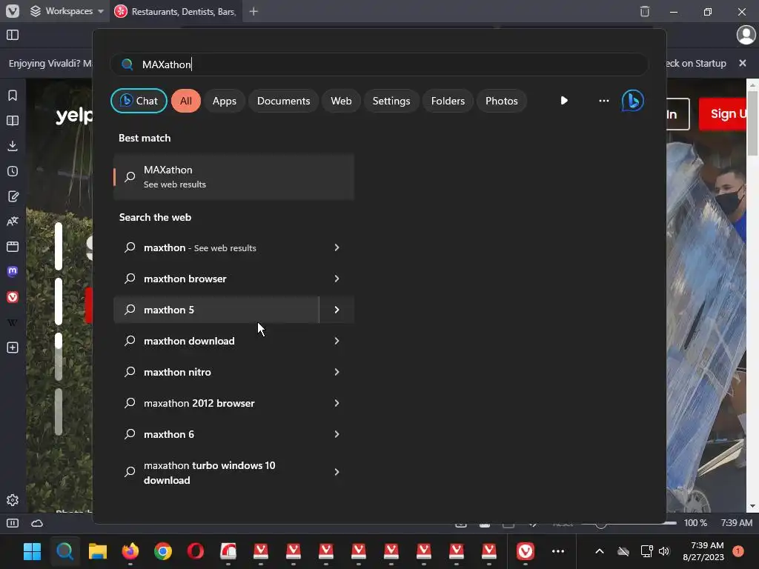Open the Windows Start menu
Viewport: 759px width, 569px height.
coord(33,551)
